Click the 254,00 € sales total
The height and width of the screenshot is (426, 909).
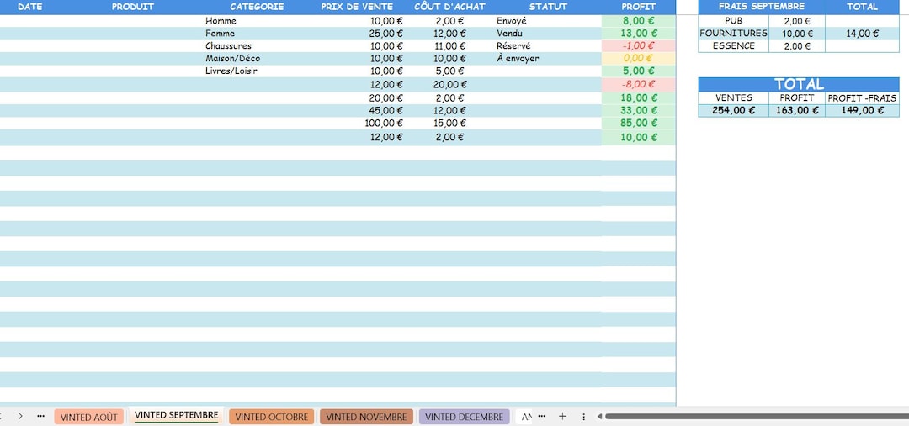pos(733,111)
